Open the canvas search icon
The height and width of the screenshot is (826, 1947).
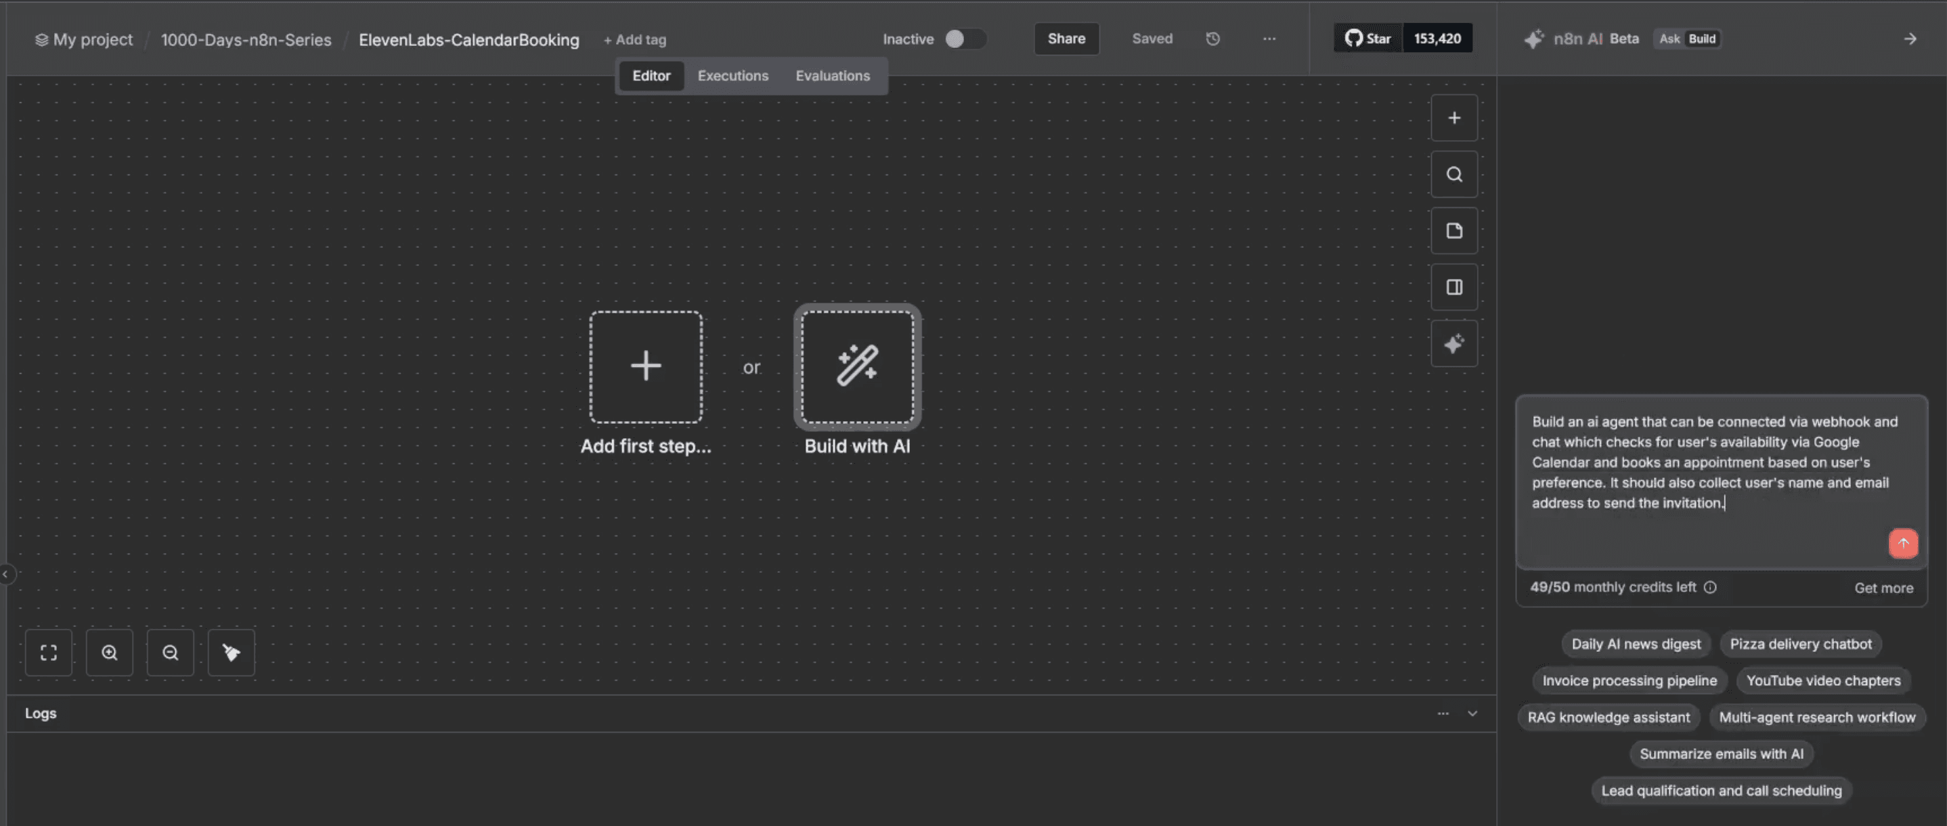pyautogui.click(x=1453, y=175)
